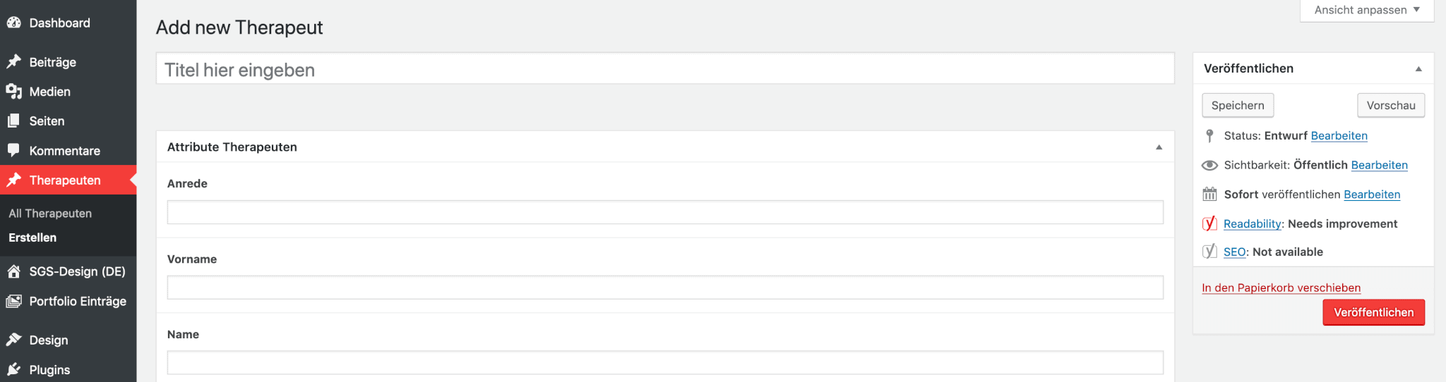Click the red Veröffentlichen button
The height and width of the screenshot is (382, 1446).
[x=1373, y=312]
